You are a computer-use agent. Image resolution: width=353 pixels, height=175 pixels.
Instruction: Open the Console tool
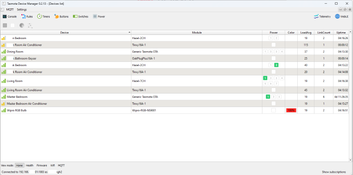point(10,16)
